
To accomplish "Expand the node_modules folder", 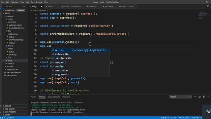I will click(x=12, y=70).
